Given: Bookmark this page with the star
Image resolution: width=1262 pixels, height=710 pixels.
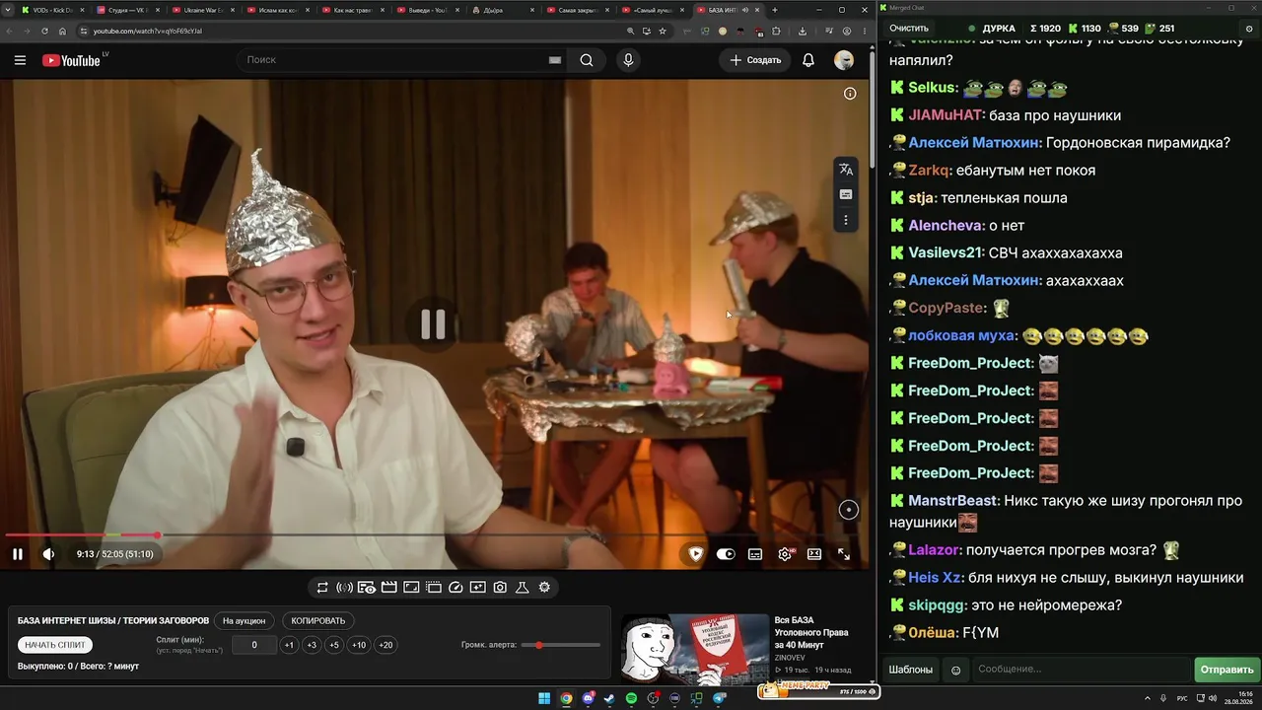Looking at the screenshot, I should point(663,31).
